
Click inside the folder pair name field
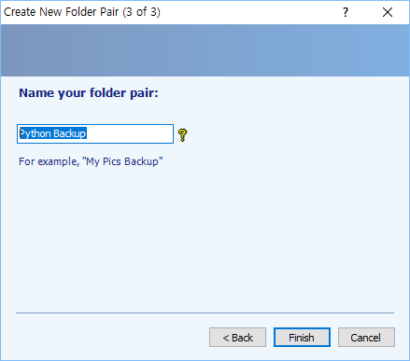95,134
